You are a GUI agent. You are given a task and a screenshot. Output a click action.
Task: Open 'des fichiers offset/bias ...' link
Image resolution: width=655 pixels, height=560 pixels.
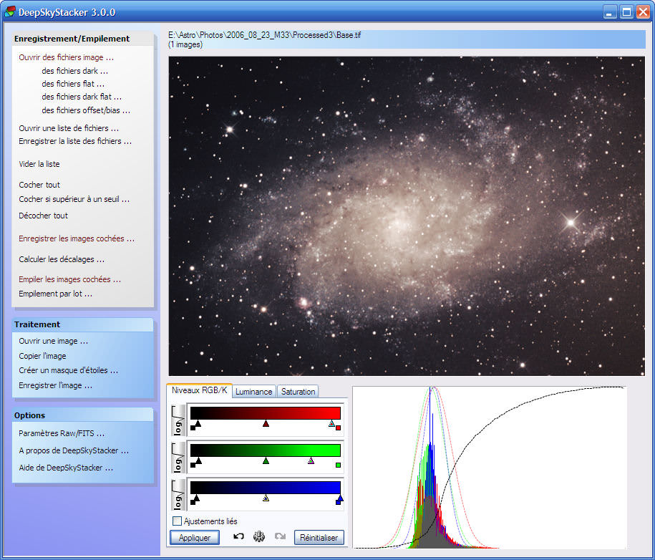coord(86,110)
